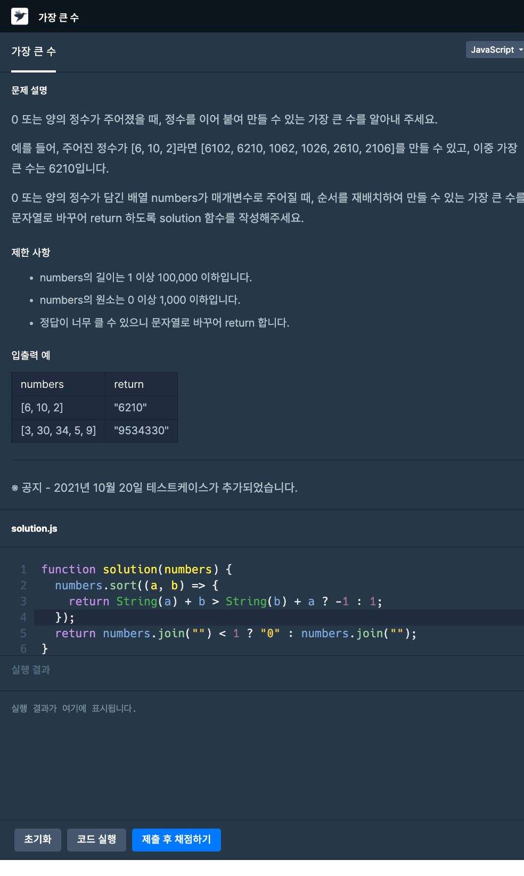Click the Programmers bird logo icon

20,17
